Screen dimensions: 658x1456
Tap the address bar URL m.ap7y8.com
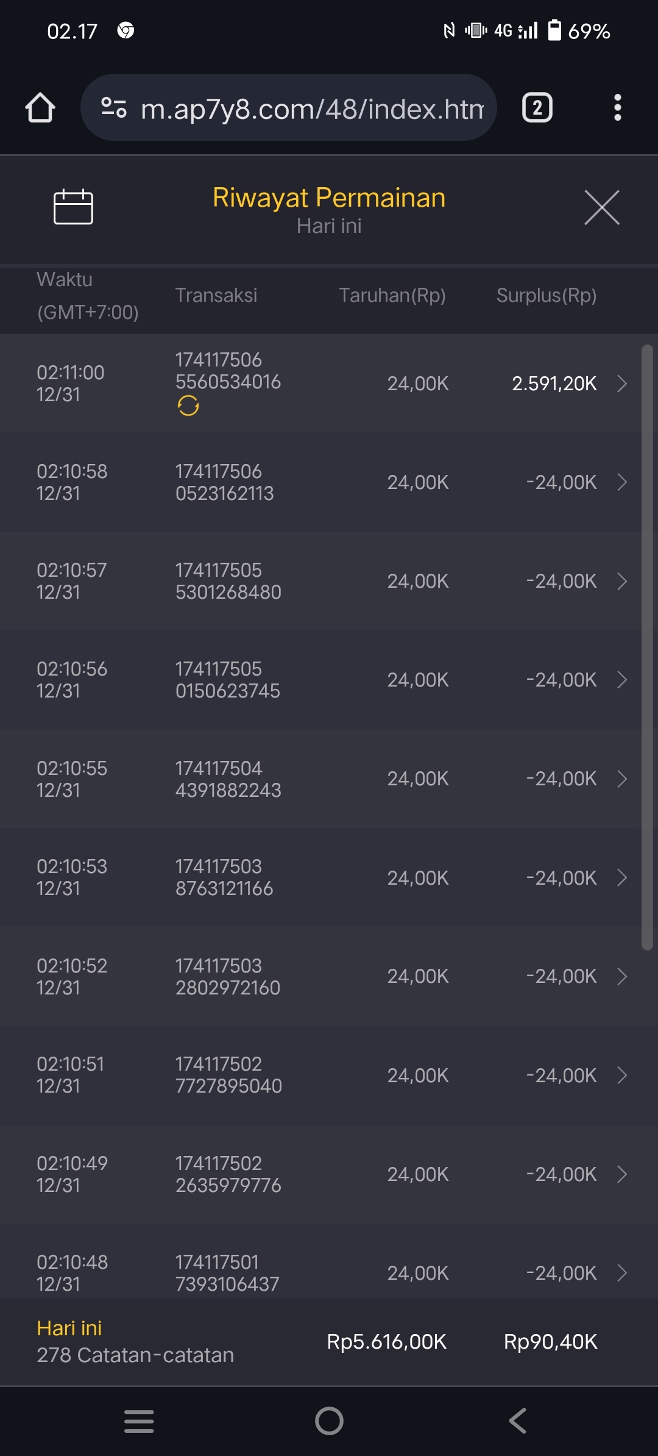312,109
